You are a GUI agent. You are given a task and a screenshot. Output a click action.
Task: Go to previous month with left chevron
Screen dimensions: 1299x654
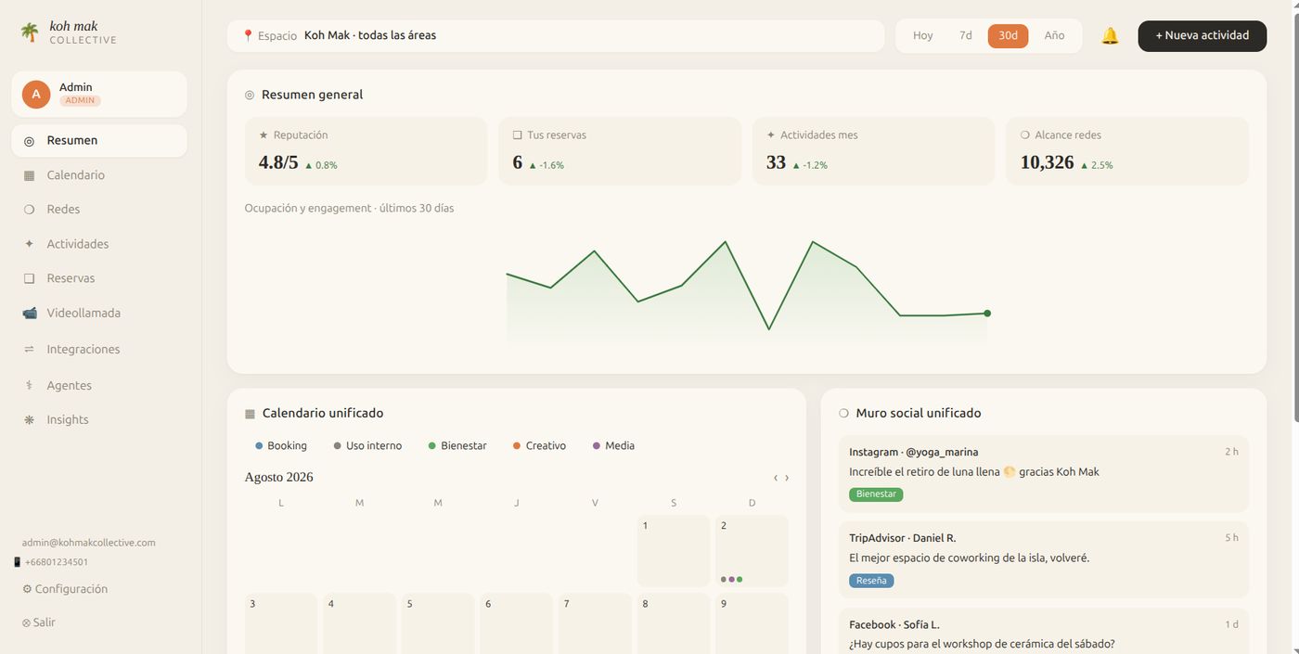pos(776,478)
